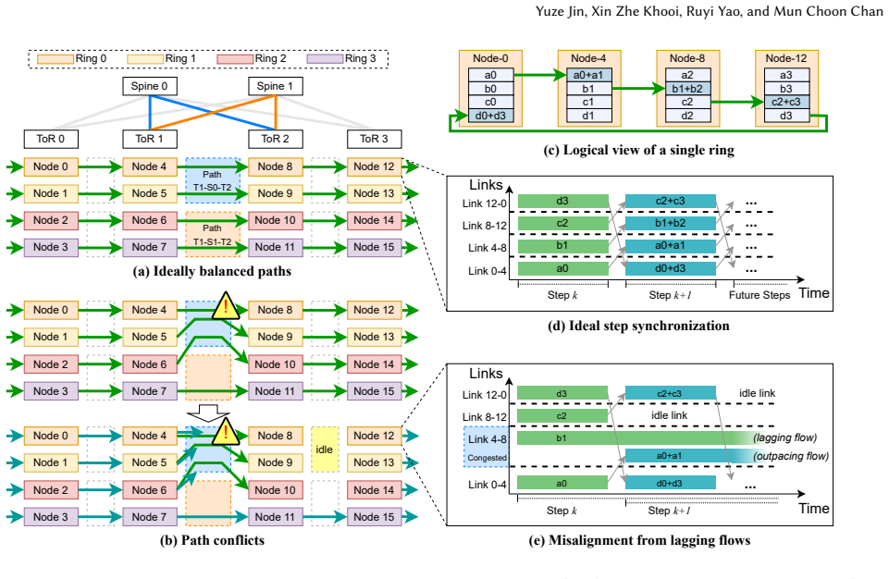Click the Ring 0 orange legend swatch
This screenshot has height=579, width=889.
[55, 59]
